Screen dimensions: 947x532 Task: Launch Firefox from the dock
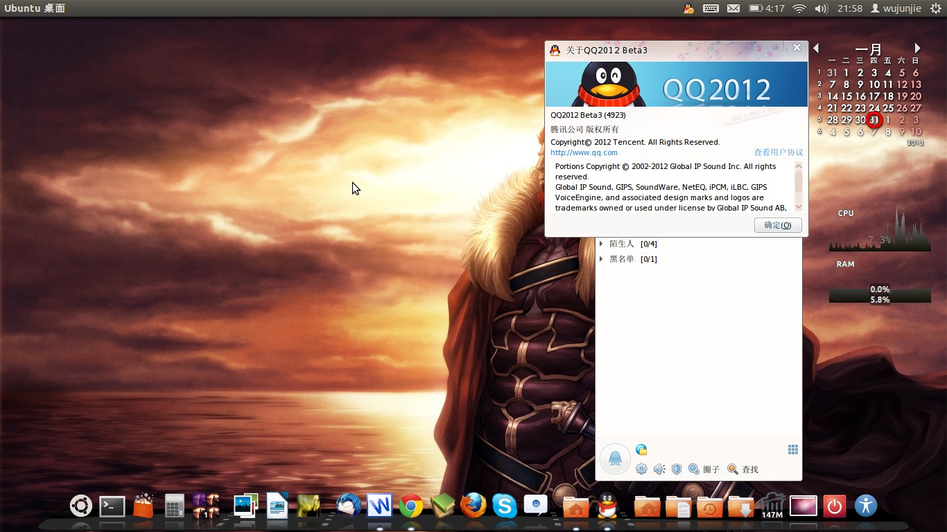click(x=473, y=506)
